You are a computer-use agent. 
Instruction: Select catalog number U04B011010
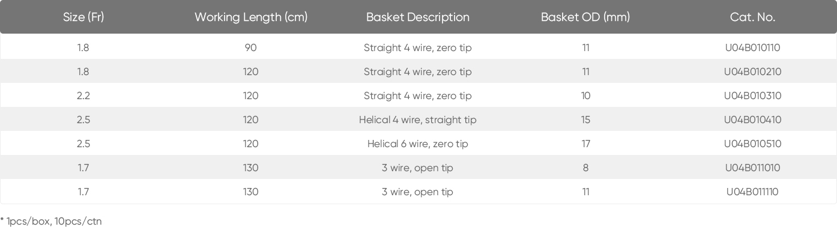click(x=753, y=168)
